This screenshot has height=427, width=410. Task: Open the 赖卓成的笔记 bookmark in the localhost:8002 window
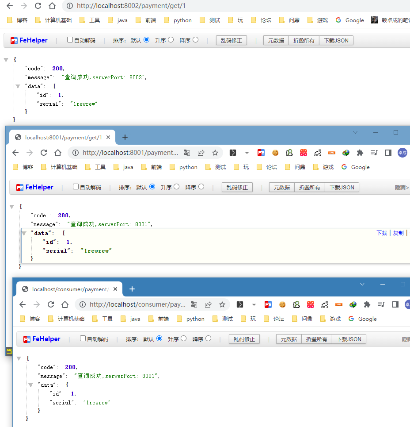pos(391,20)
